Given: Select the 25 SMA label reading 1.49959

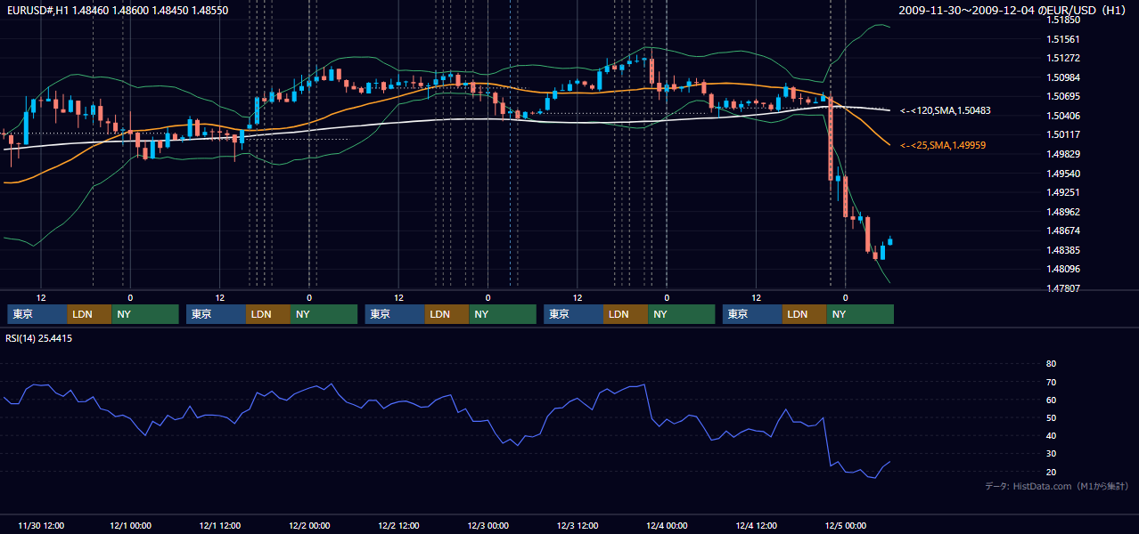Looking at the screenshot, I should click(943, 145).
